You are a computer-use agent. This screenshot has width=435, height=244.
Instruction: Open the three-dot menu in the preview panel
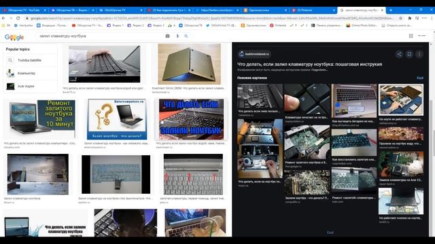[419, 54]
